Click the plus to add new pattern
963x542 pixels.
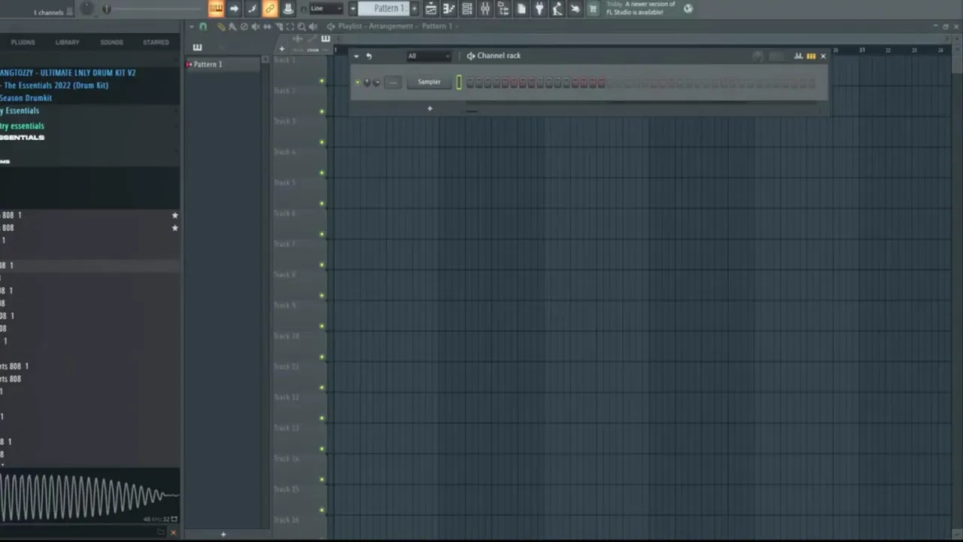tap(414, 8)
